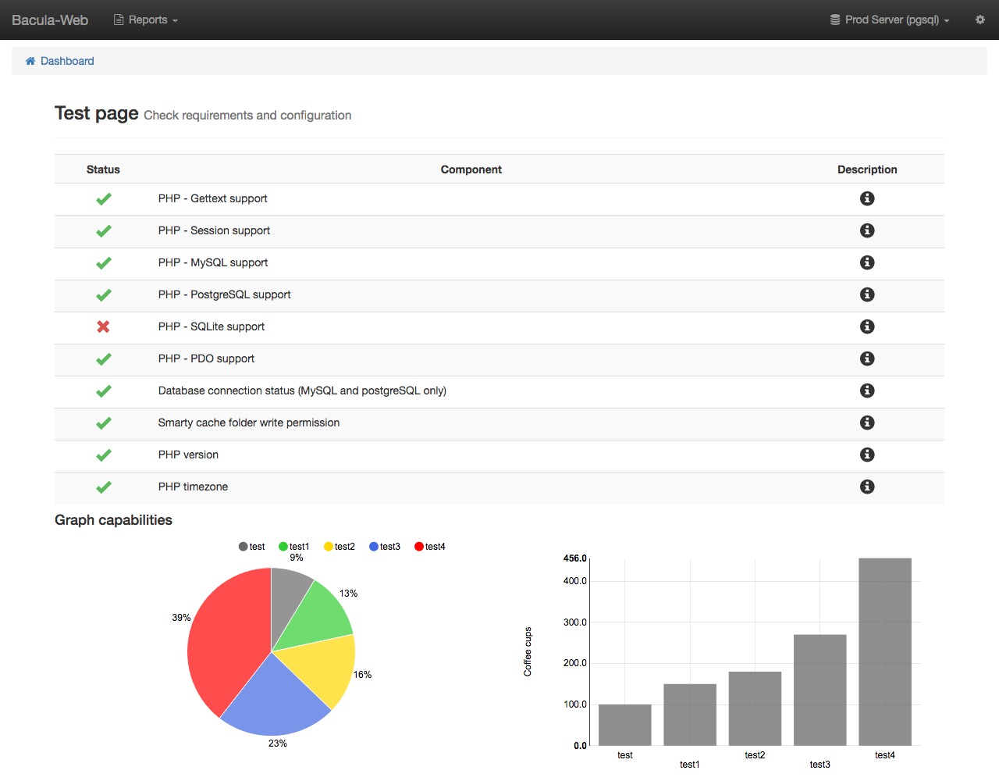The height and width of the screenshot is (781, 999).
Task: Open info icon for PHP MySQL support
Action: (x=866, y=262)
